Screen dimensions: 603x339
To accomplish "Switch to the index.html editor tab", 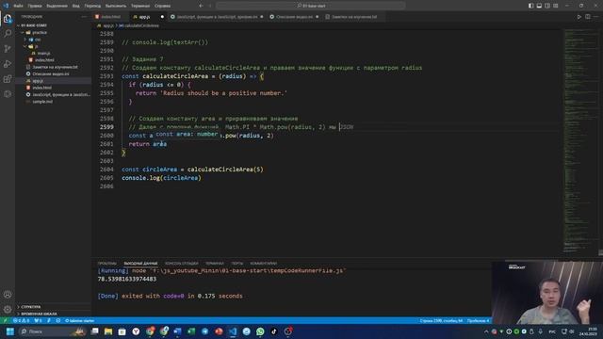I will point(110,17).
